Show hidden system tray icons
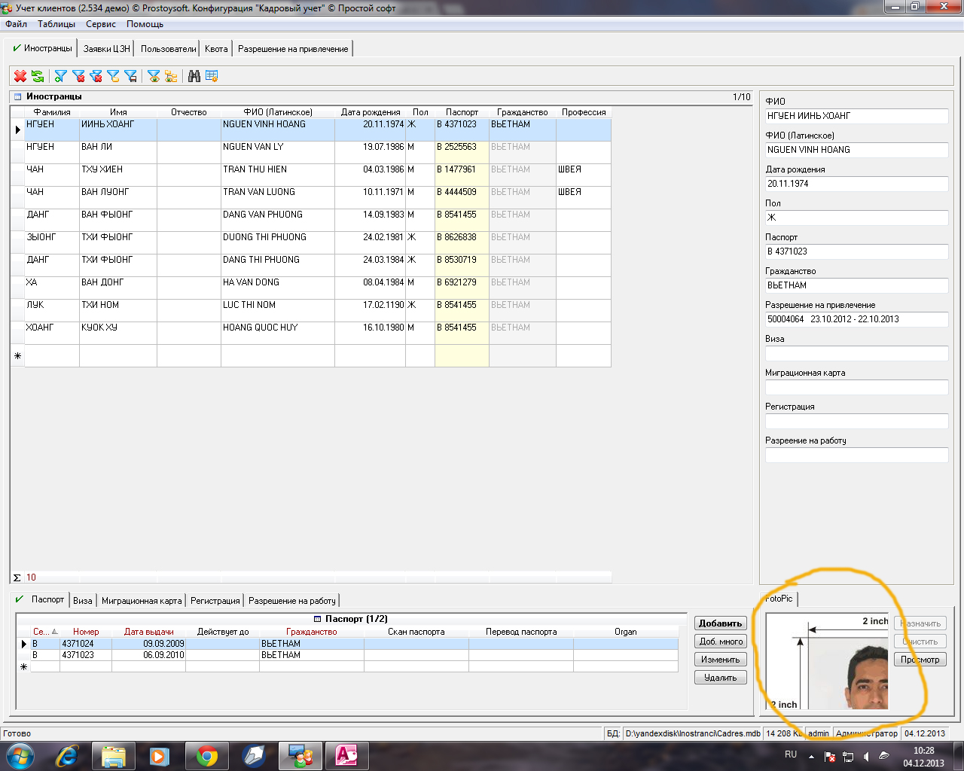Image resolution: width=964 pixels, height=771 pixels. [x=811, y=756]
